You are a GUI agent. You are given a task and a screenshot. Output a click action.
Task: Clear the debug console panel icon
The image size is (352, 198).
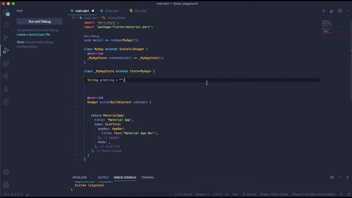[x=332, y=177]
